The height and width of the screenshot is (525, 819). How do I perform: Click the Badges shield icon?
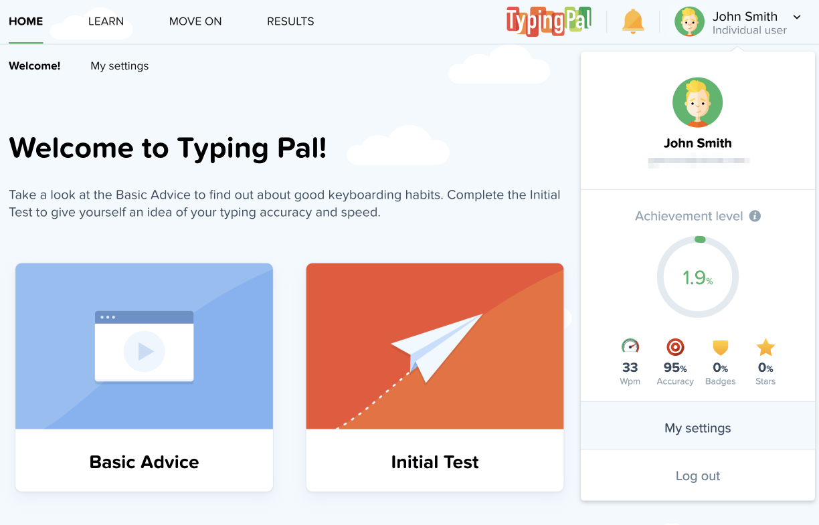(x=720, y=347)
